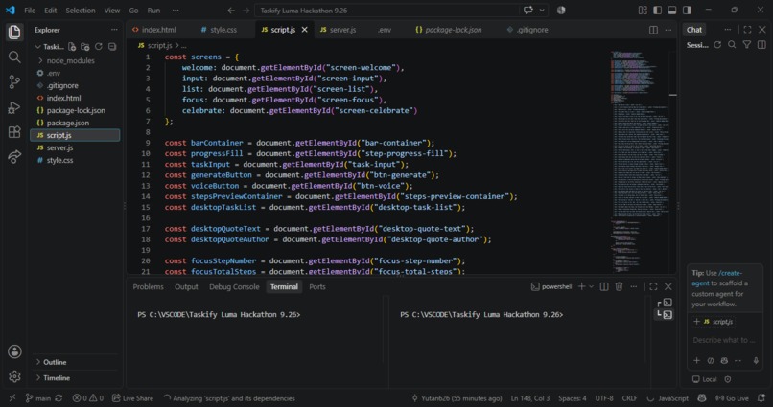
Task: Open the Explorer more actions ellipsis
Action: [x=114, y=30]
